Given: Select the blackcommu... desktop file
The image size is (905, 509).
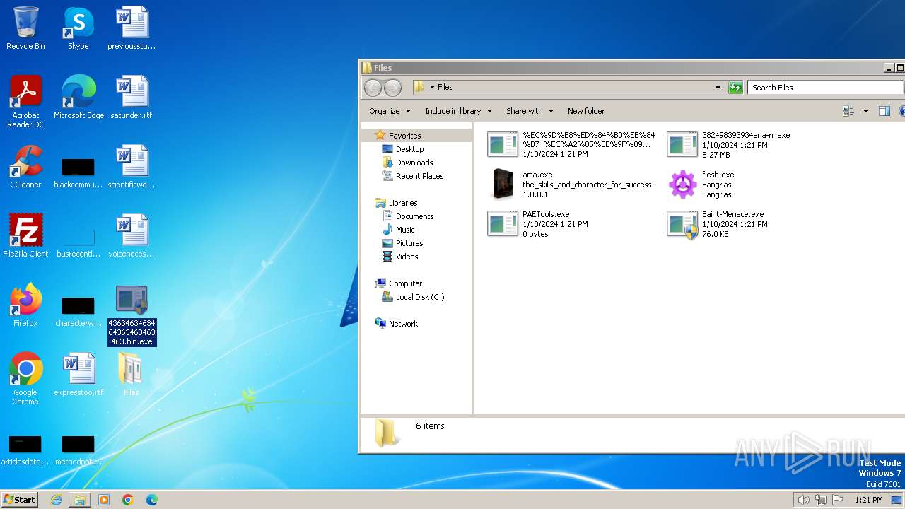Looking at the screenshot, I should click(78, 172).
